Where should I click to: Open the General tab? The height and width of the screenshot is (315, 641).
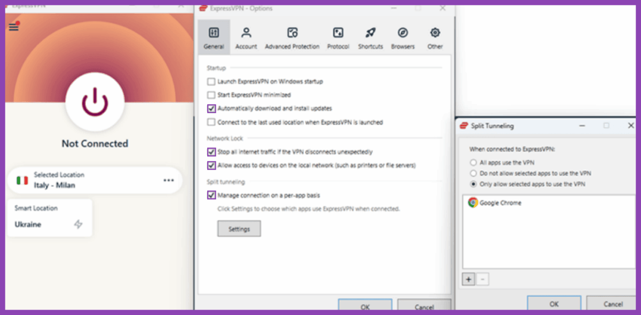pyautogui.click(x=214, y=37)
